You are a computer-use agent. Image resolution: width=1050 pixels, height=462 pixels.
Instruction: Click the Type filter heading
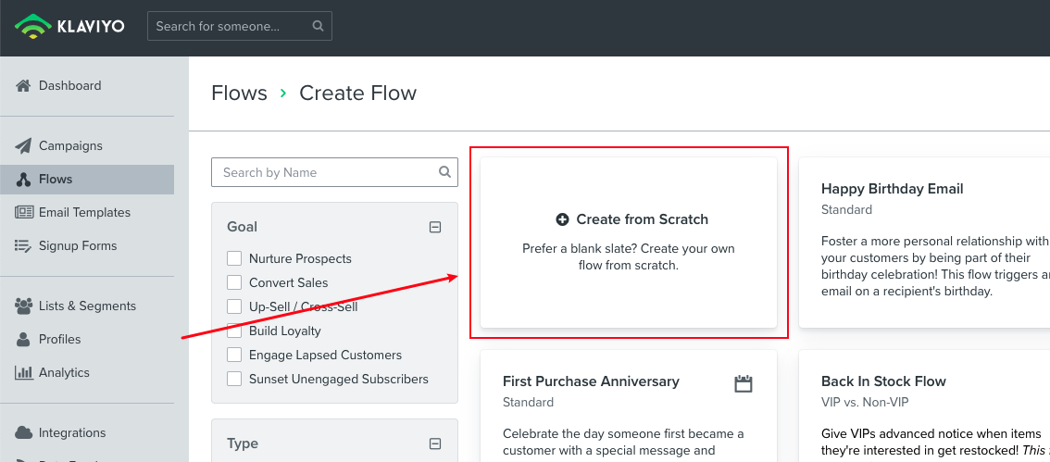tap(243, 443)
